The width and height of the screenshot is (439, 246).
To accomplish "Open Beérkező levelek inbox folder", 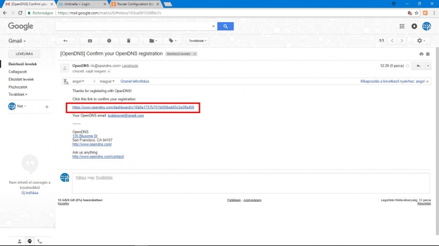I will (x=23, y=64).
